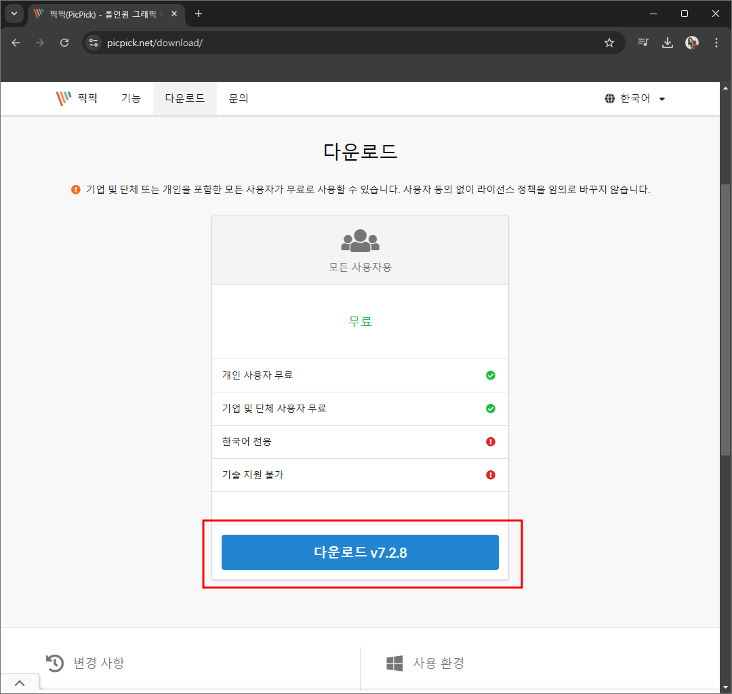
Task: Reload the picpick.net page
Action: point(64,43)
